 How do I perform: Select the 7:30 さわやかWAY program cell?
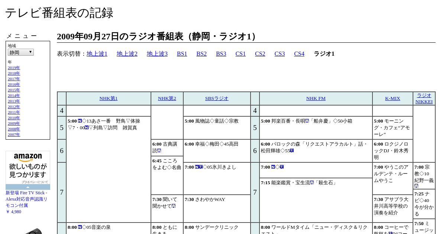click(x=217, y=208)
